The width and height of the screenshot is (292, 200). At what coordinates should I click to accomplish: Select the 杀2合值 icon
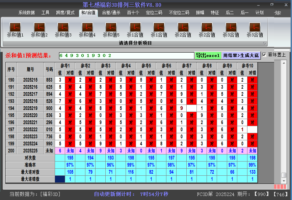(183, 28)
